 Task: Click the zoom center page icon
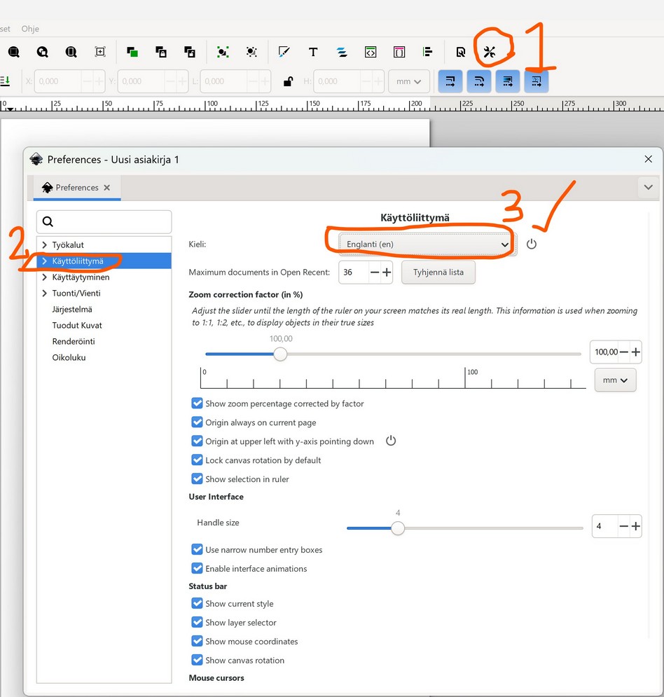100,52
